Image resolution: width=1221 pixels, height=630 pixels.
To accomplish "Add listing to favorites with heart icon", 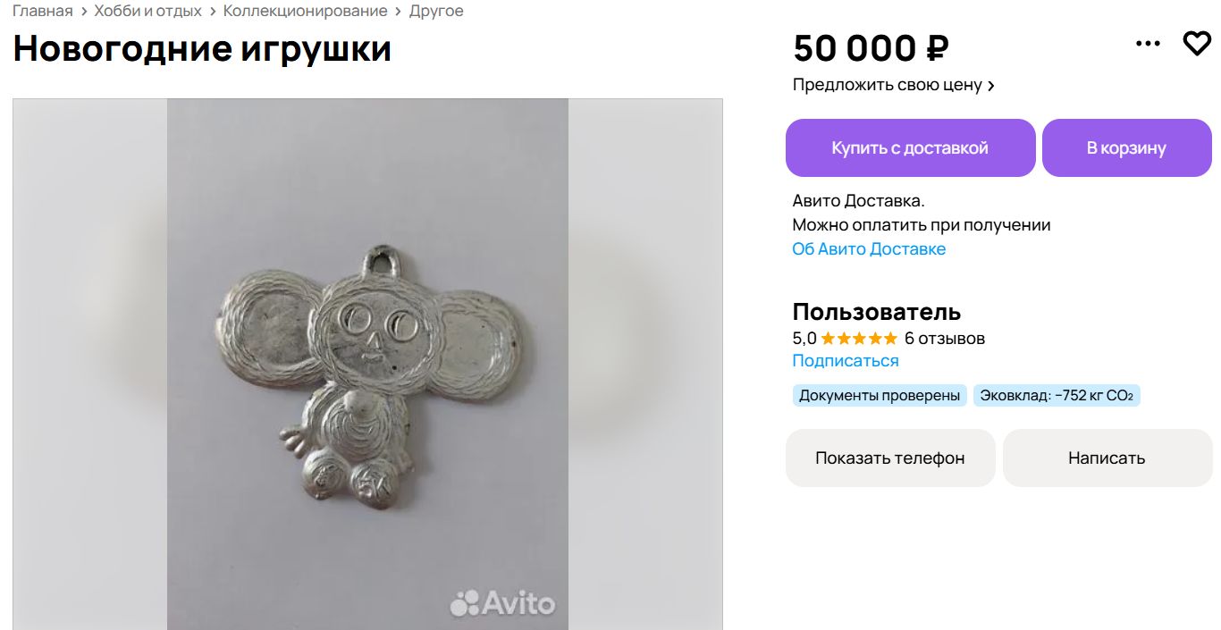I will 1196,44.
